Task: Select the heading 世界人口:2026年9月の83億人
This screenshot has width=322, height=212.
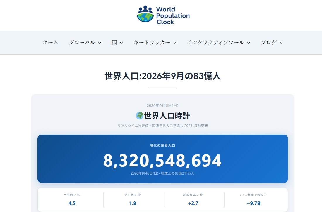Action: coord(163,76)
